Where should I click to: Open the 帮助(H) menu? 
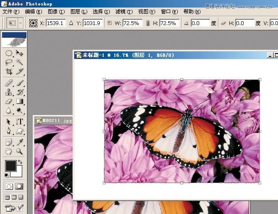[x=192, y=12]
